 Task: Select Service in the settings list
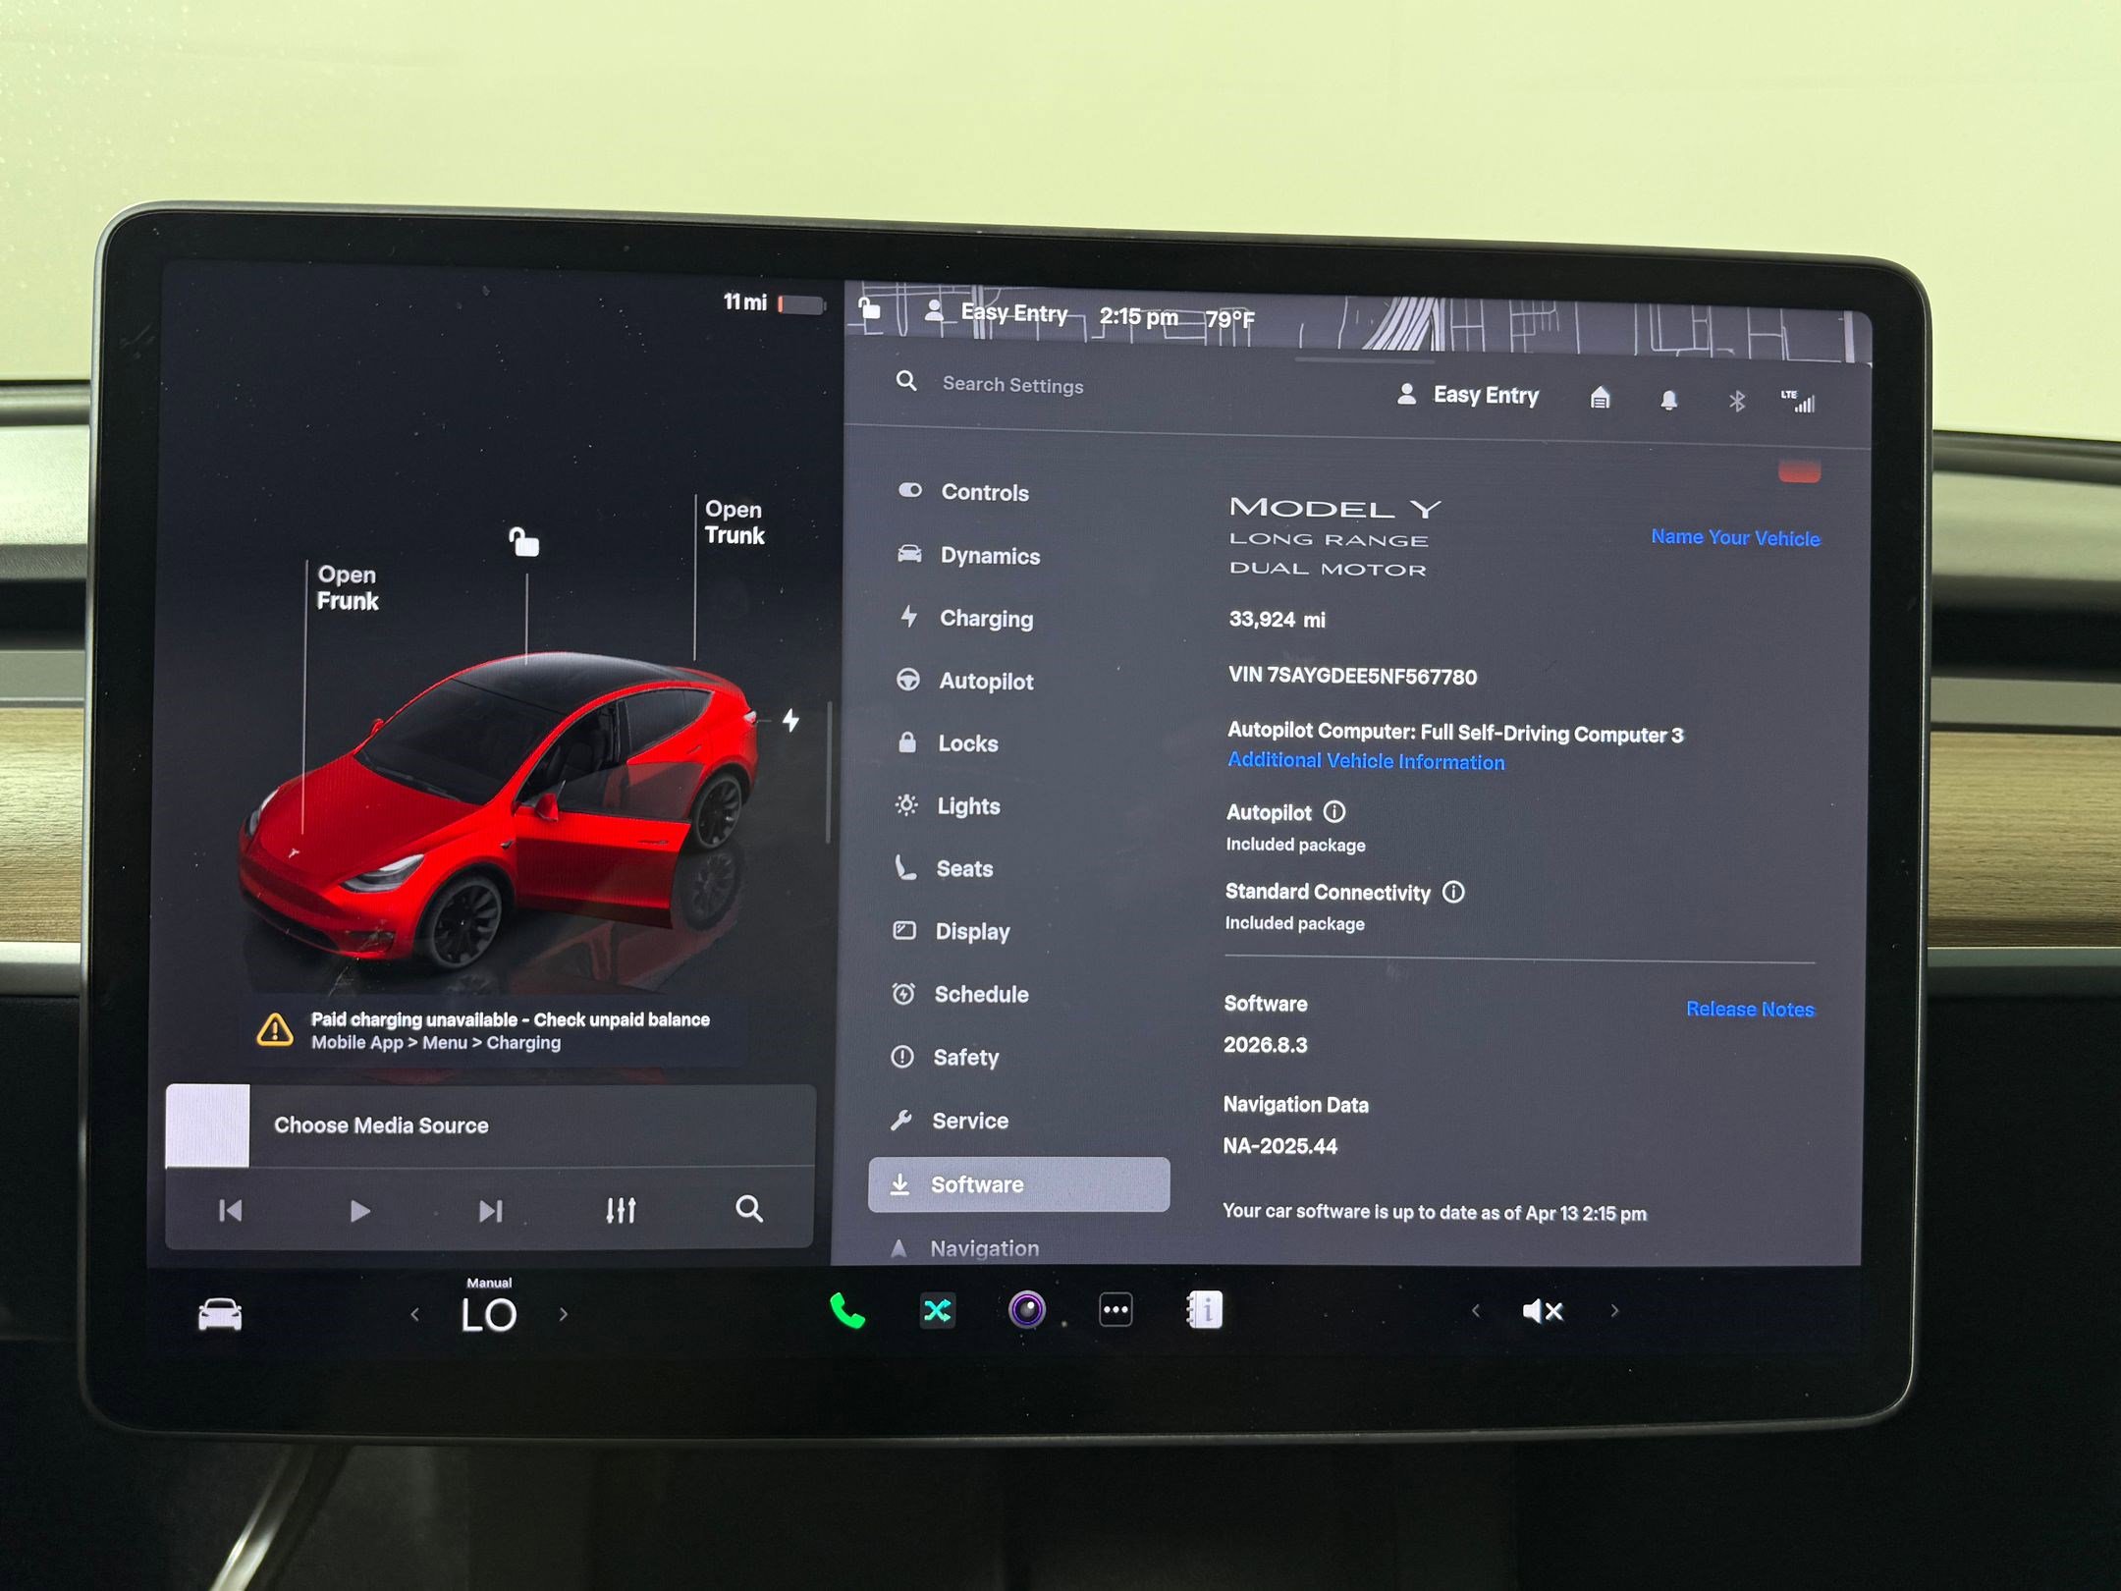[949, 1121]
